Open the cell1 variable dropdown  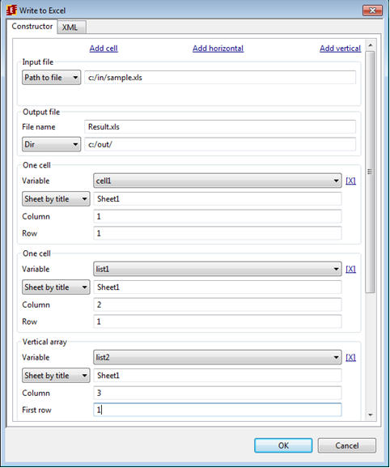(218, 181)
